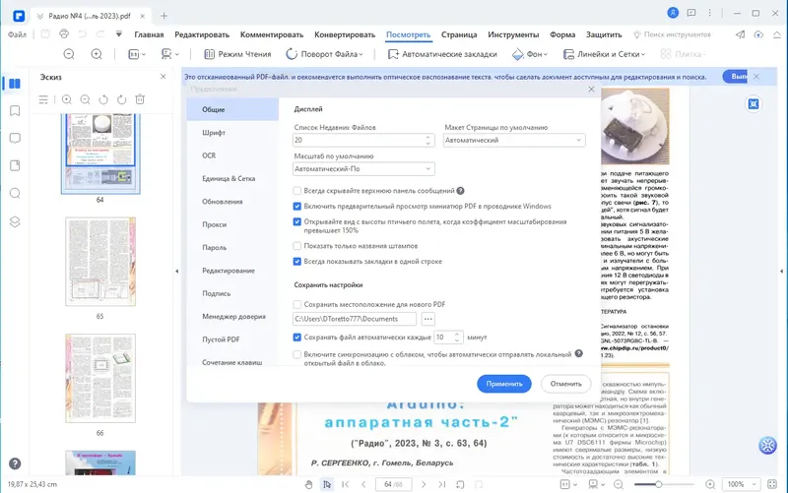
Task: Uncheck Включить предварительный просмотр миниатюр PDF
Action: 297,207
